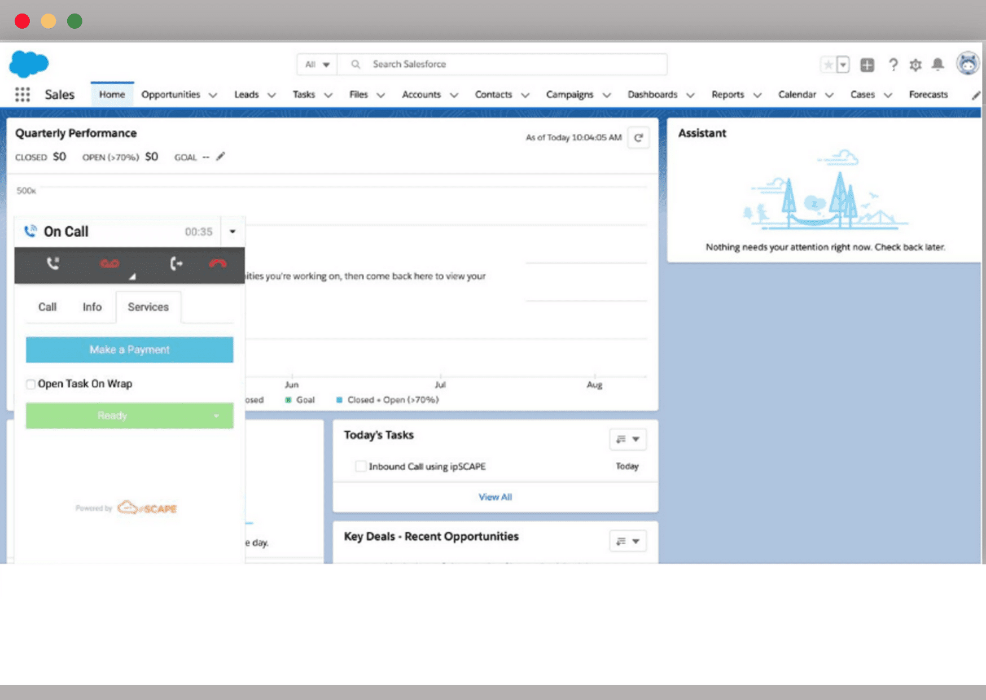The image size is (986, 700).
Task: Open the Key Deals filter dropdown
Action: 628,541
